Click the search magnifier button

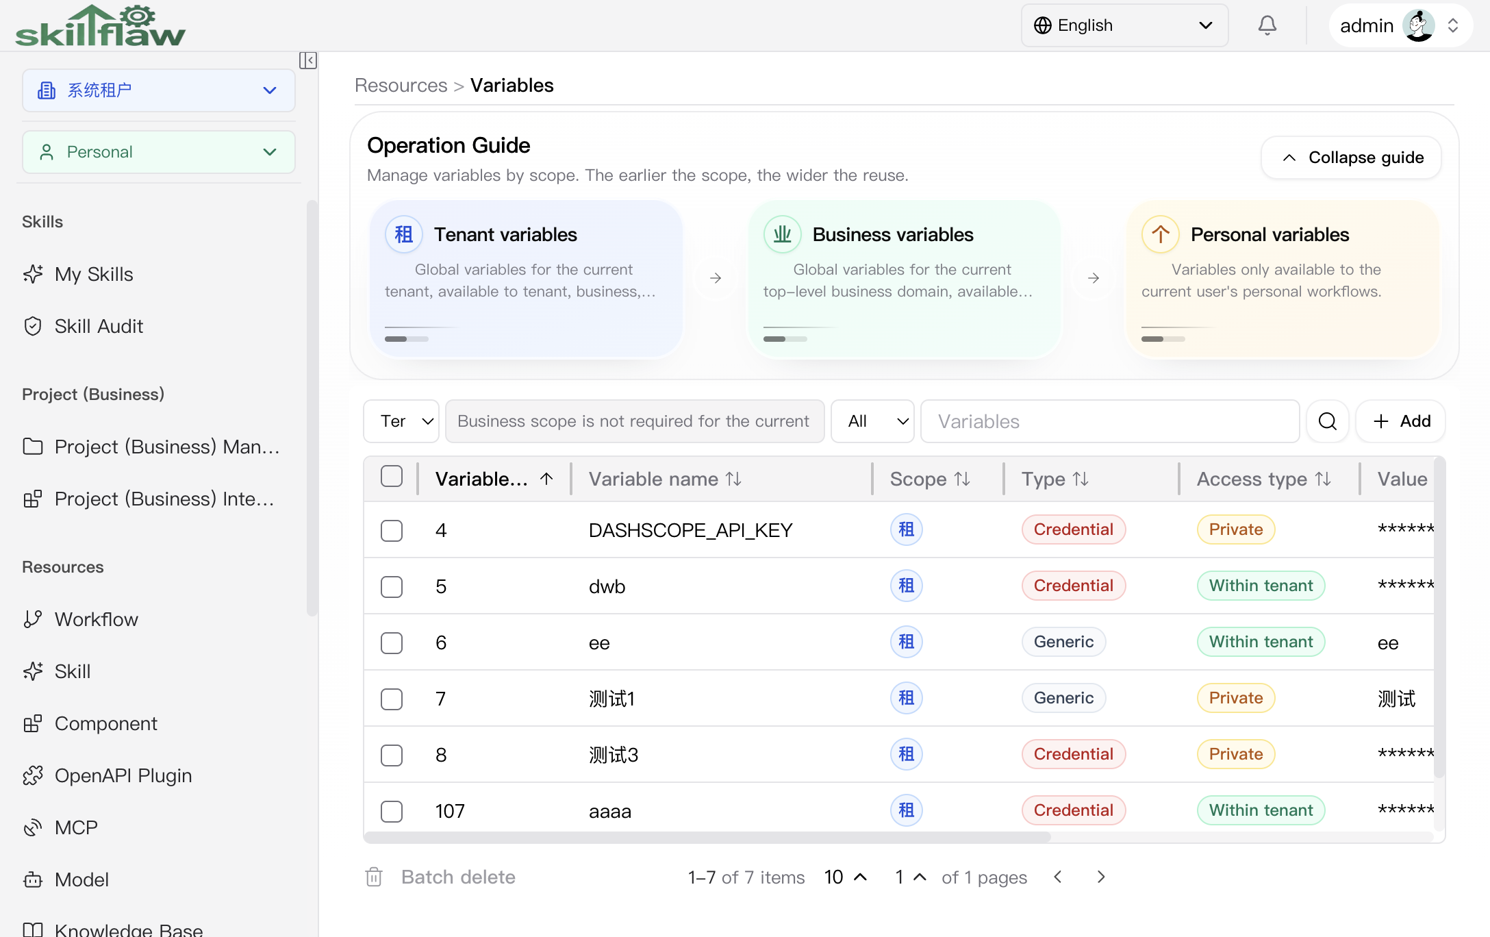coord(1327,421)
